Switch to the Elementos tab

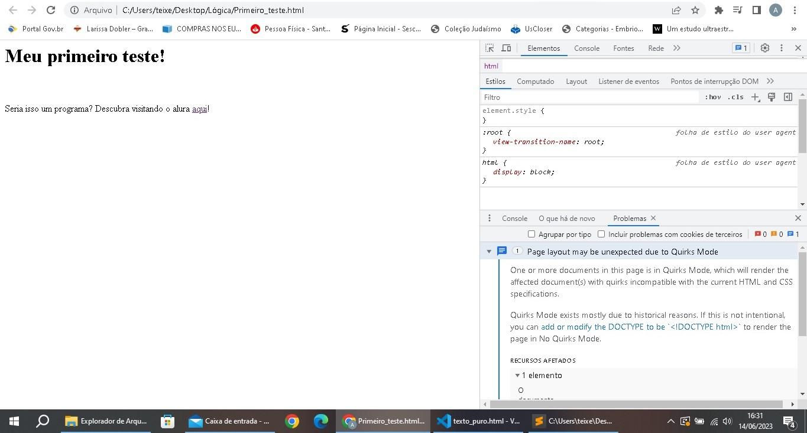[x=544, y=48]
